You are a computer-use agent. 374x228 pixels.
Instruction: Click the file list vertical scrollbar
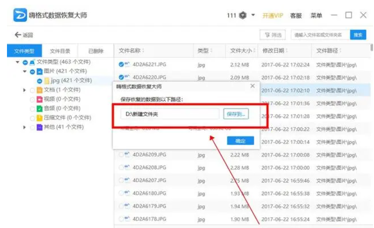[x=371, y=48]
